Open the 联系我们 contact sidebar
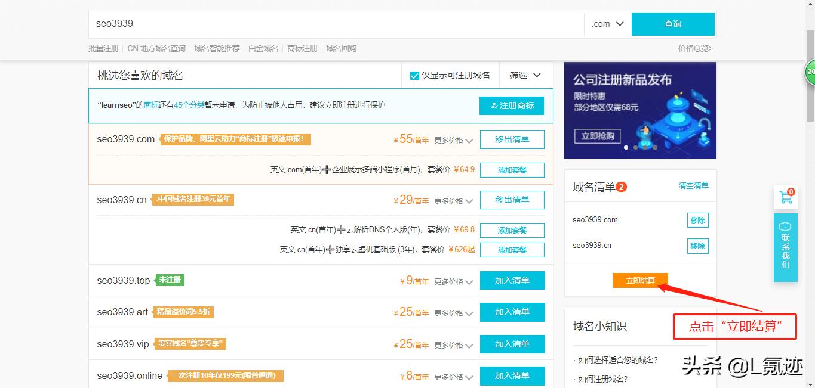 point(785,244)
